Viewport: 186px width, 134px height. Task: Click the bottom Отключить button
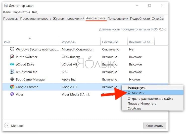(x=154, y=126)
